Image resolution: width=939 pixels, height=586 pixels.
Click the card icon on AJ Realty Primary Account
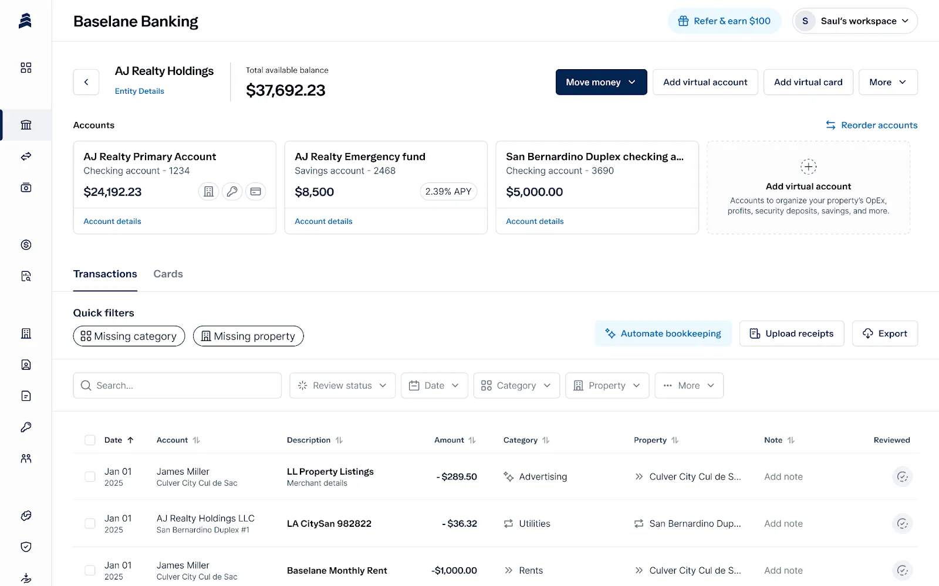[x=255, y=192]
